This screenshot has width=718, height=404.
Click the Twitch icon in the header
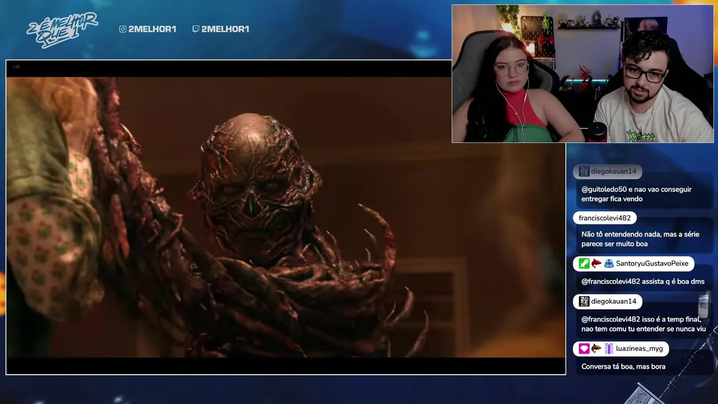coord(196,29)
